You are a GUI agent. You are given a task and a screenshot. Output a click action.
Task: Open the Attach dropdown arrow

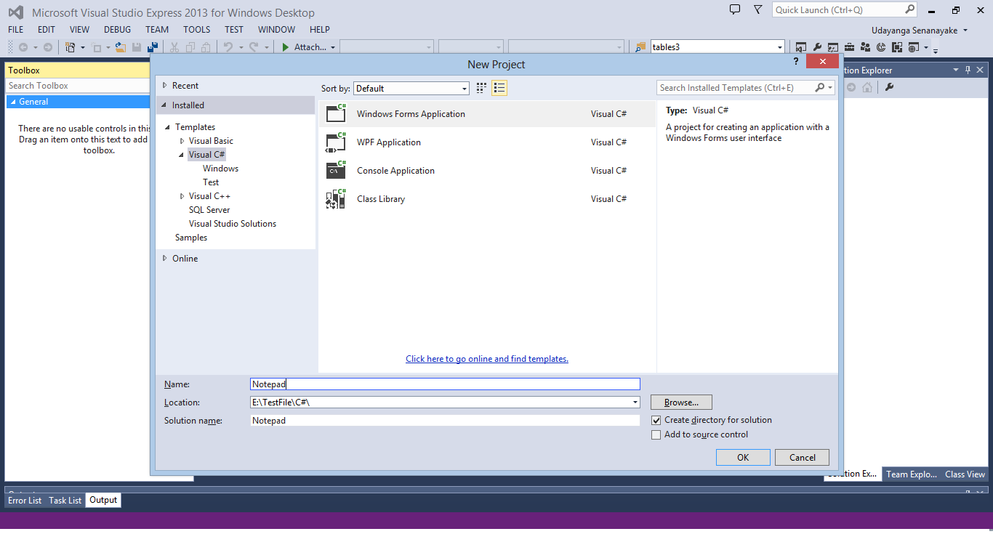click(x=333, y=47)
